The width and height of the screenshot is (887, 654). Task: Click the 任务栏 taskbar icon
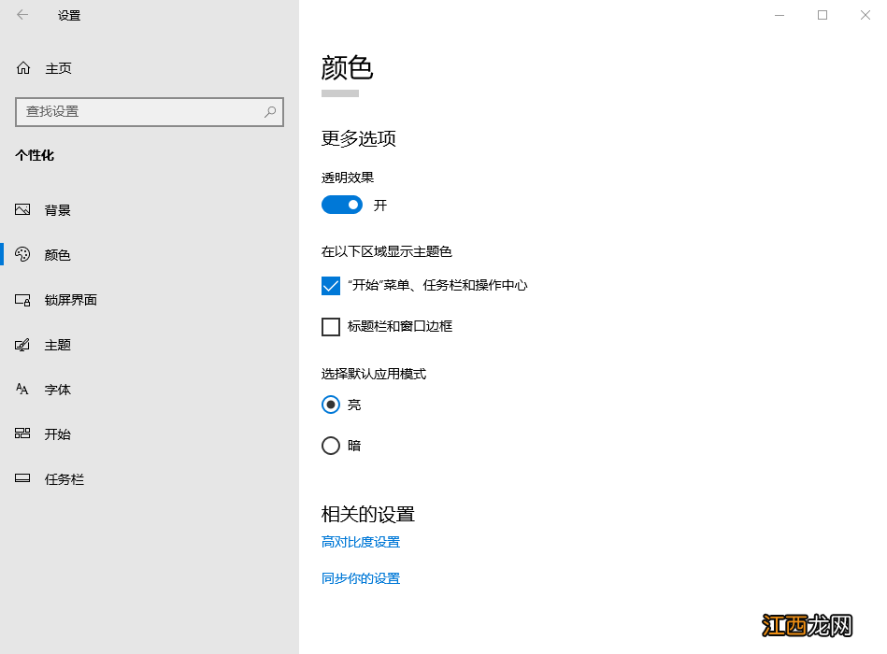click(x=22, y=478)
